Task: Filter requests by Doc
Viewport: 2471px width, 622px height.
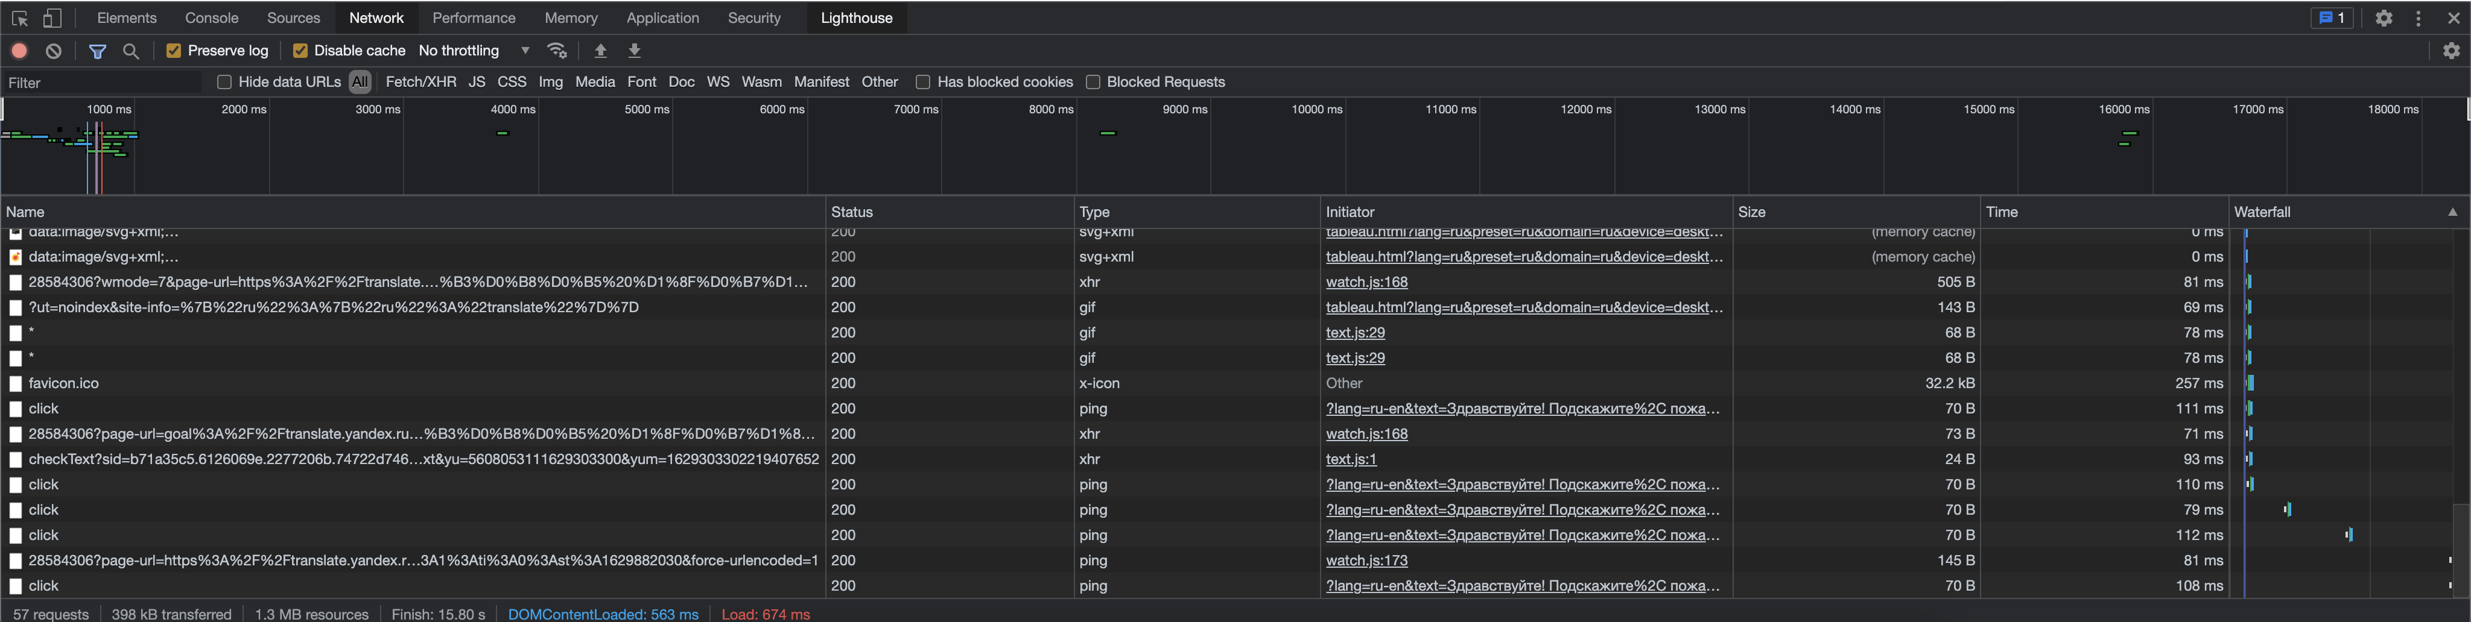Action: tap(681, 83)
